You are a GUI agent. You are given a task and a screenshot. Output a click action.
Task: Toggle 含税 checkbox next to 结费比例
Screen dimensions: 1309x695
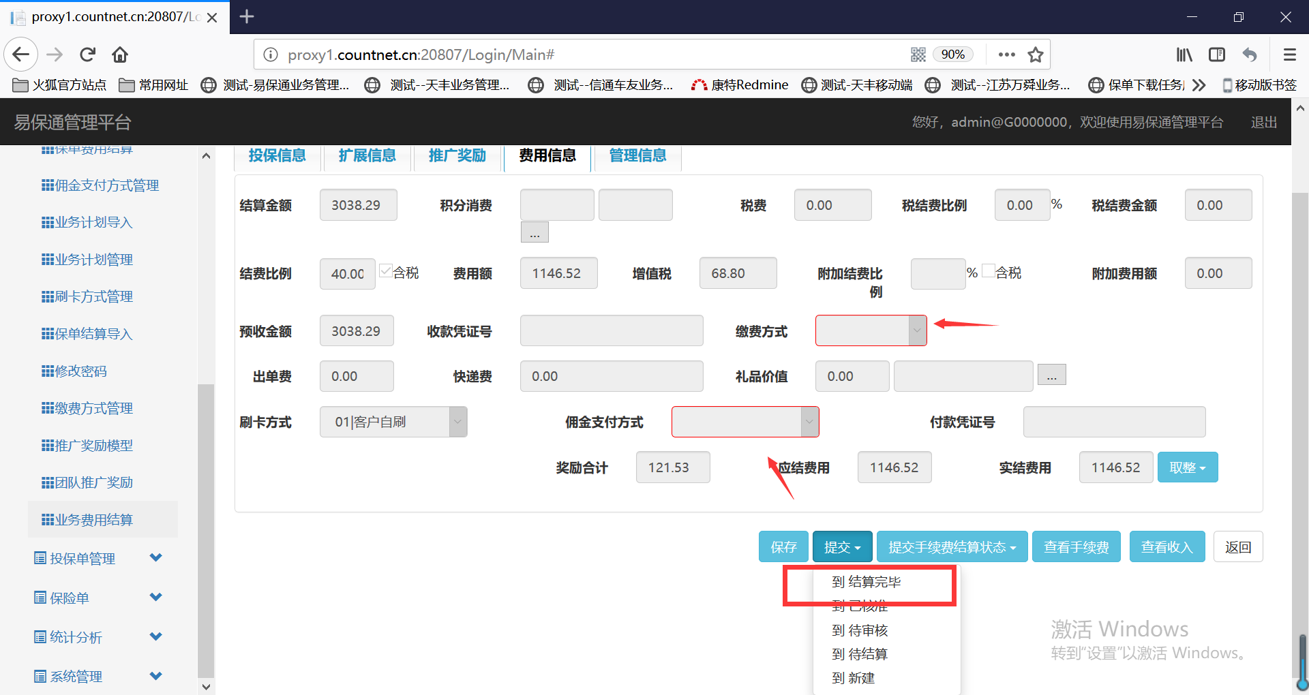(x=386, y=271)
